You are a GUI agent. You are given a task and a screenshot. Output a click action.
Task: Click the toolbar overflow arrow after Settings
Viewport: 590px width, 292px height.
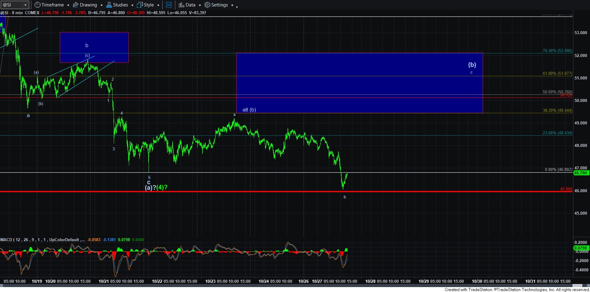(237, 6)
